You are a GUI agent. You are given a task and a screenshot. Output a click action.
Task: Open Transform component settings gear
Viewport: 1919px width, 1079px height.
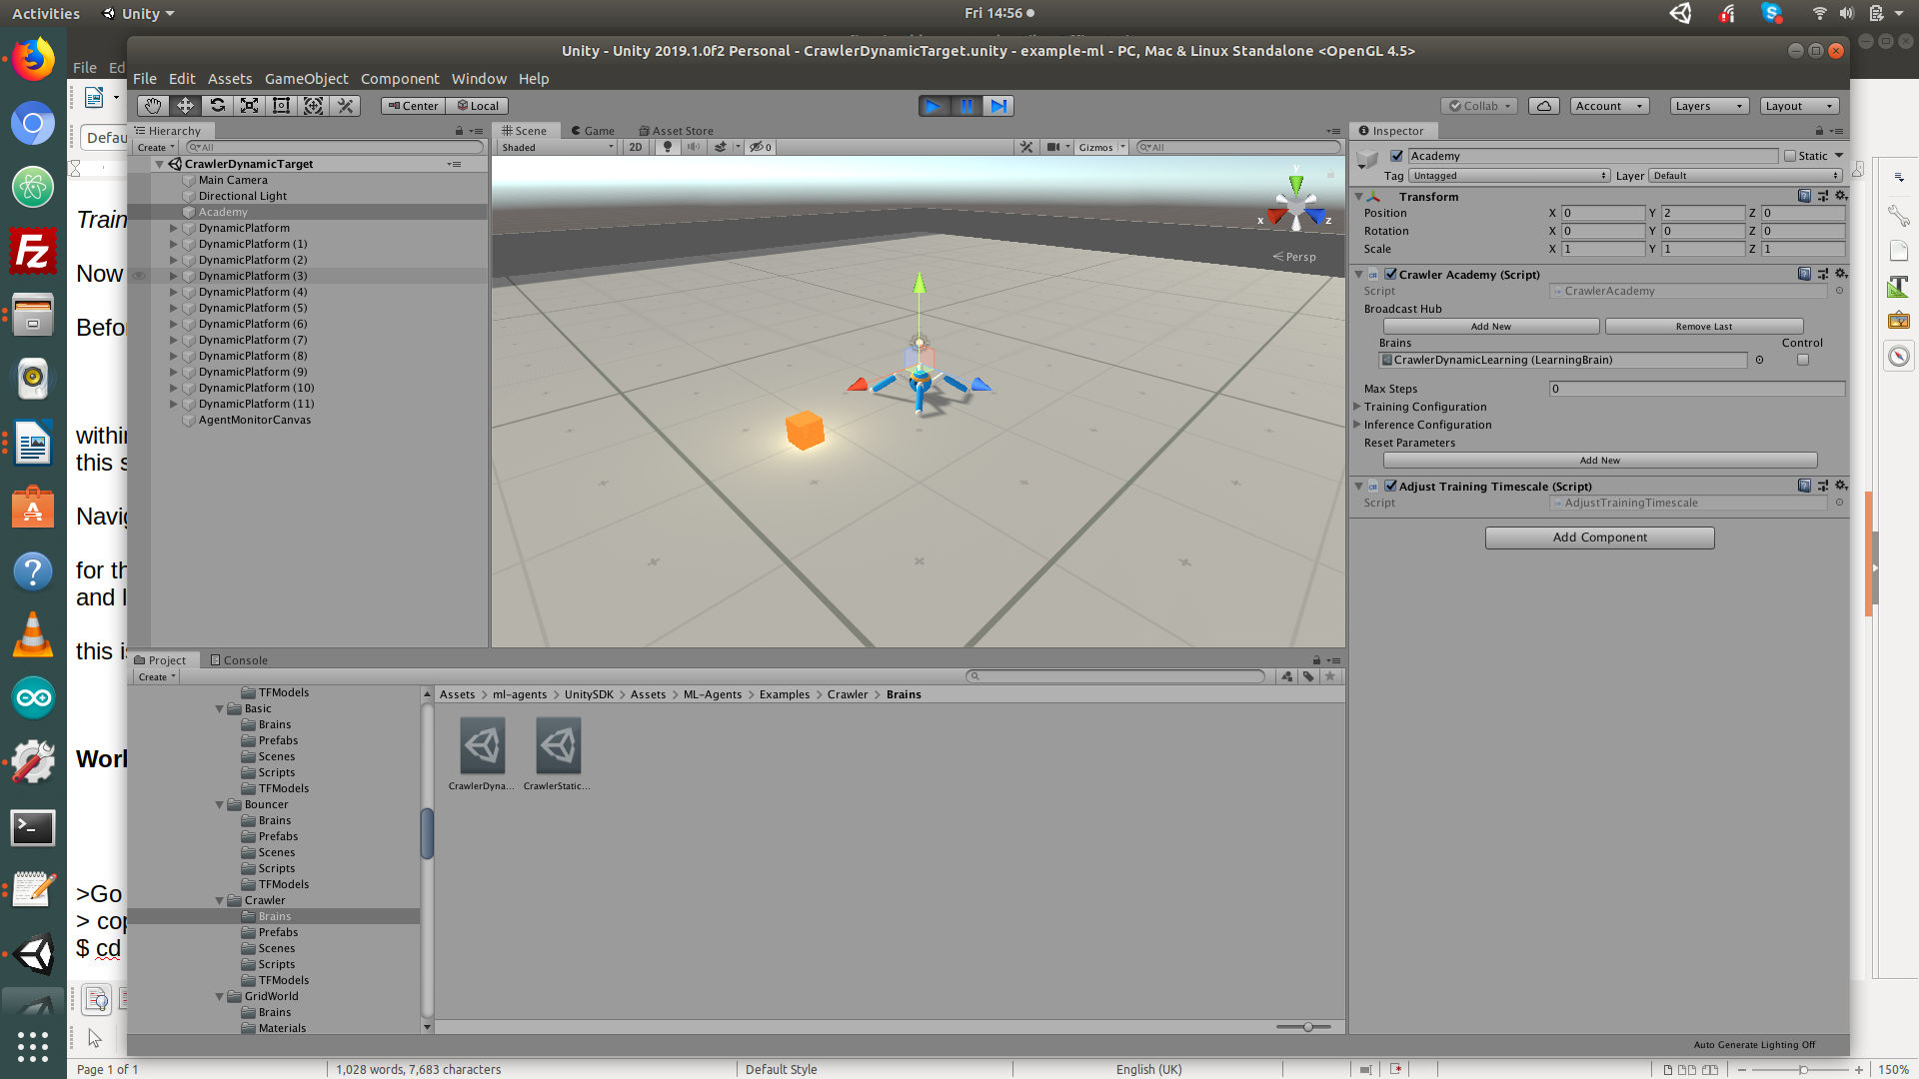click(x=1841, y=196)
